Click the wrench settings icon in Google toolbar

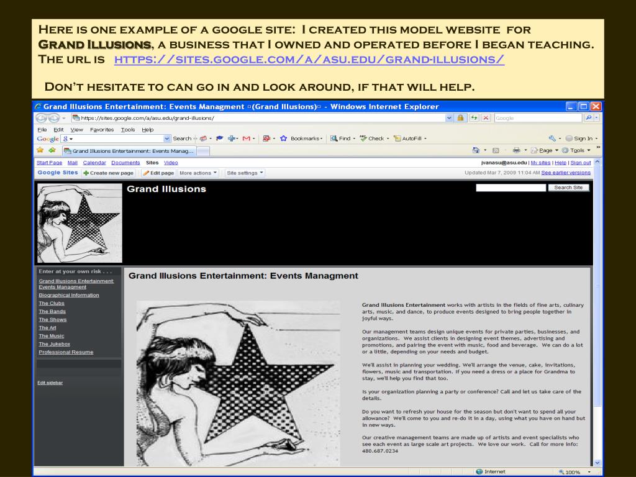[552, 139]
